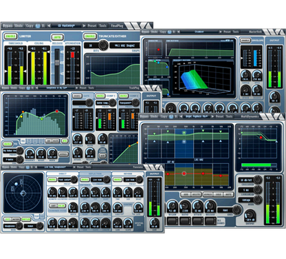Click the Add band button in MultiDynamics
Image resolution: width=286 pixels, height=259 pixels.
[x=186, y=194]
